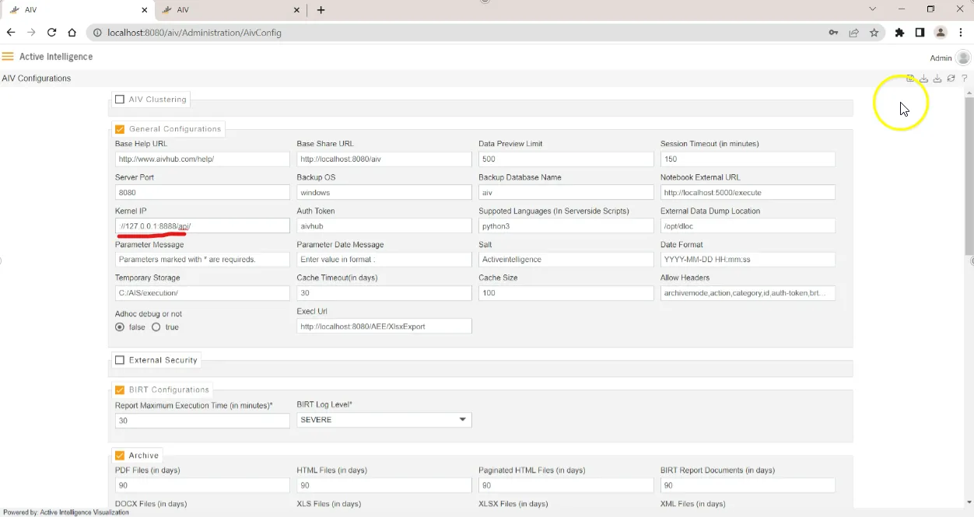Open the hamburger menu beside Active Intelligence
Image resolution: width=974 pixels, height=517 pixels.
click(8, 57)
